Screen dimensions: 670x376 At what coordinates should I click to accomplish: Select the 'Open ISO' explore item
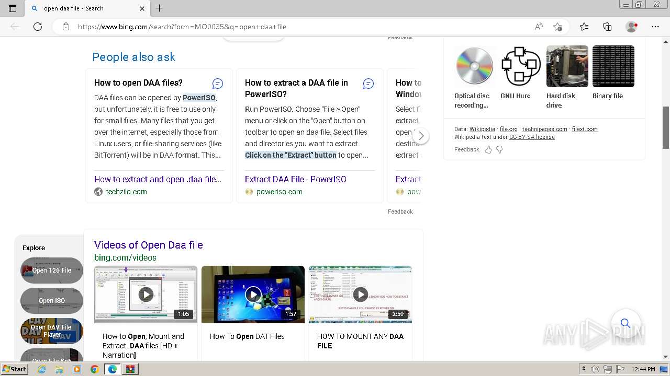point(52,301)
